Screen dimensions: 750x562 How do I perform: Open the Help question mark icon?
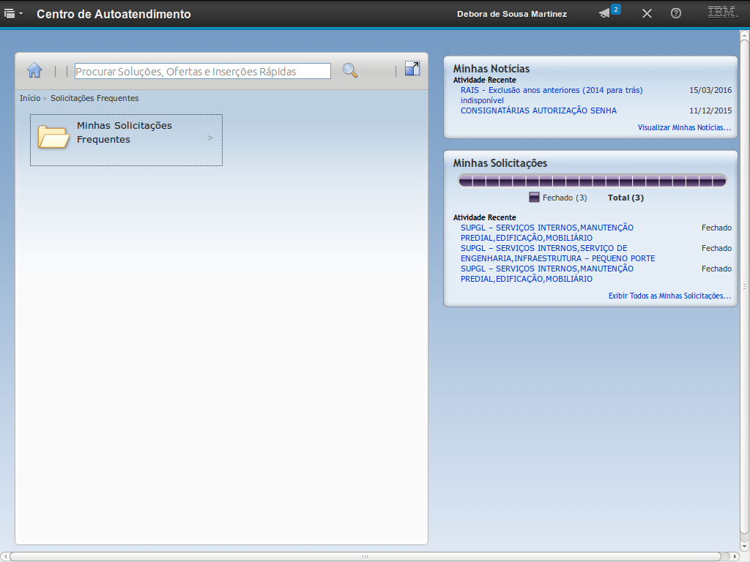(676, 14)
